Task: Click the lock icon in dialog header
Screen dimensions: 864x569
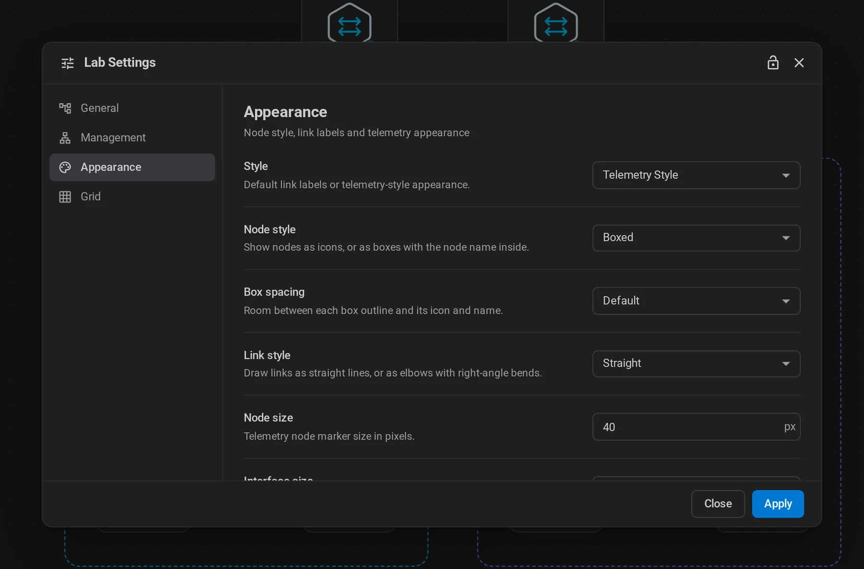Action: point(772,63)
